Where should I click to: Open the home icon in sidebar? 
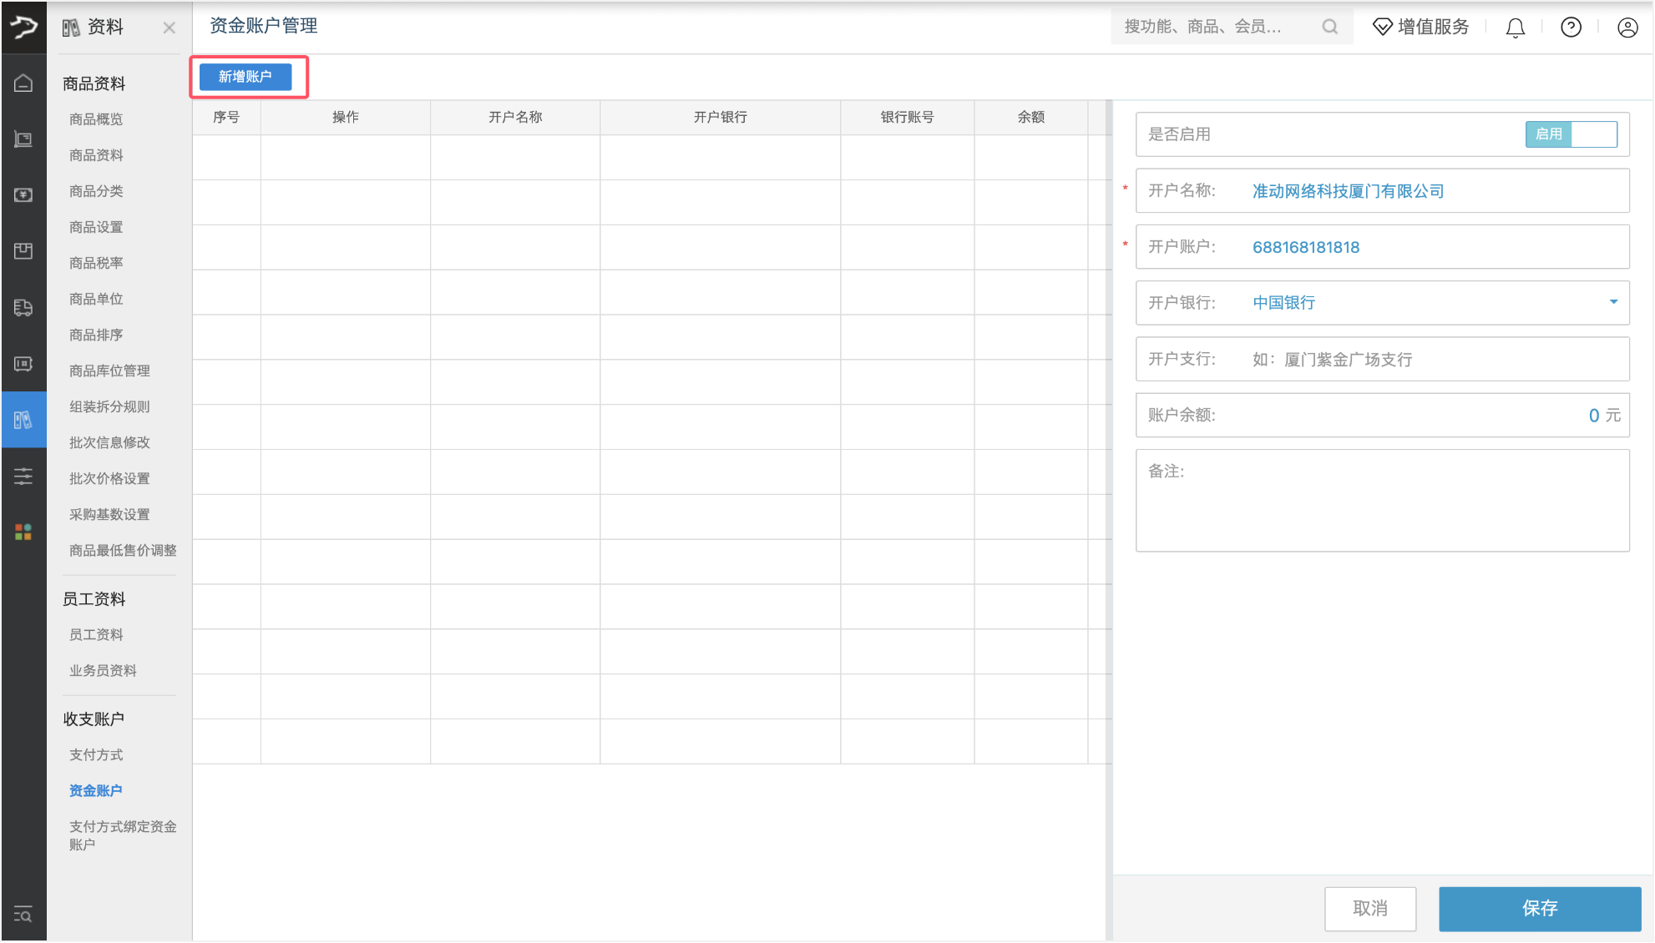[x=23, y=83]
